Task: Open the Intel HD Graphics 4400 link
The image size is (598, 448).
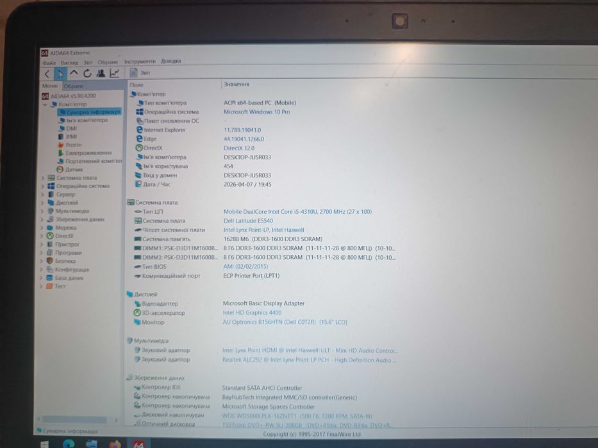Action: 252,313
